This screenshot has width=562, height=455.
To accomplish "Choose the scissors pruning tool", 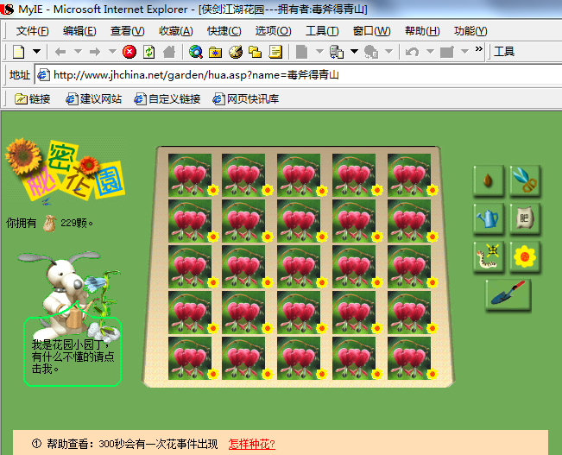I will tap(525, 180).
